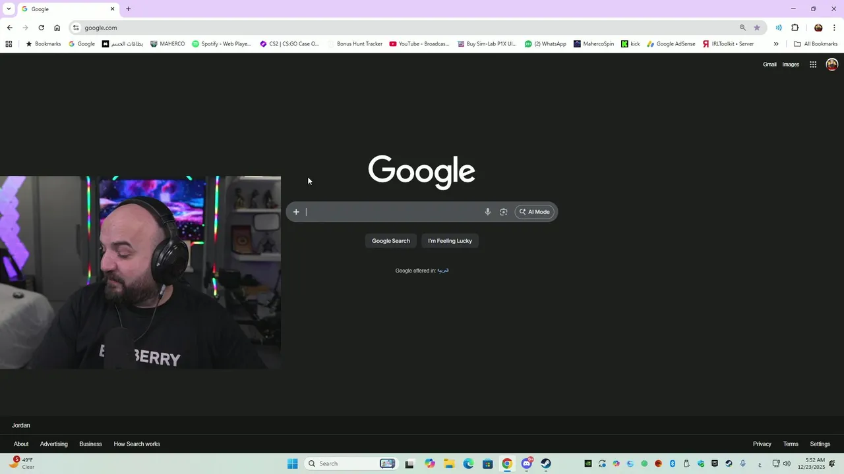Open the MahercoSpin bookmark
The height and width of the screenshot is (474, 844).
point(593,44)
